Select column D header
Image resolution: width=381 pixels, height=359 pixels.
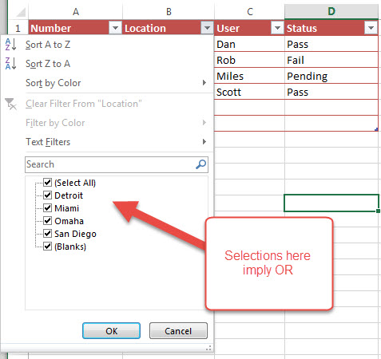tap(331, 12)
